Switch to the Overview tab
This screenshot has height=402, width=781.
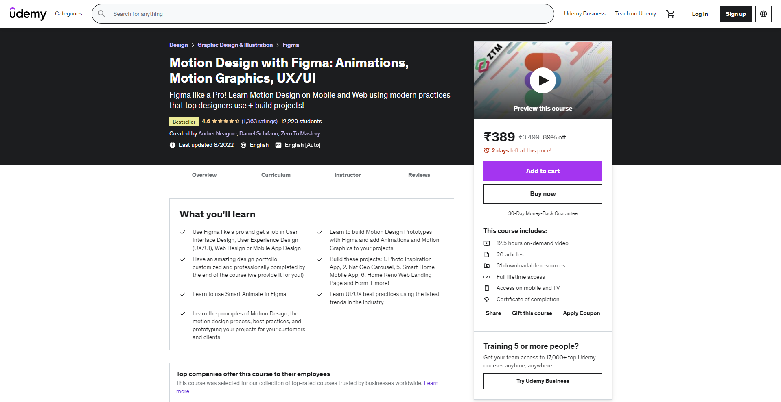(204, 175)
